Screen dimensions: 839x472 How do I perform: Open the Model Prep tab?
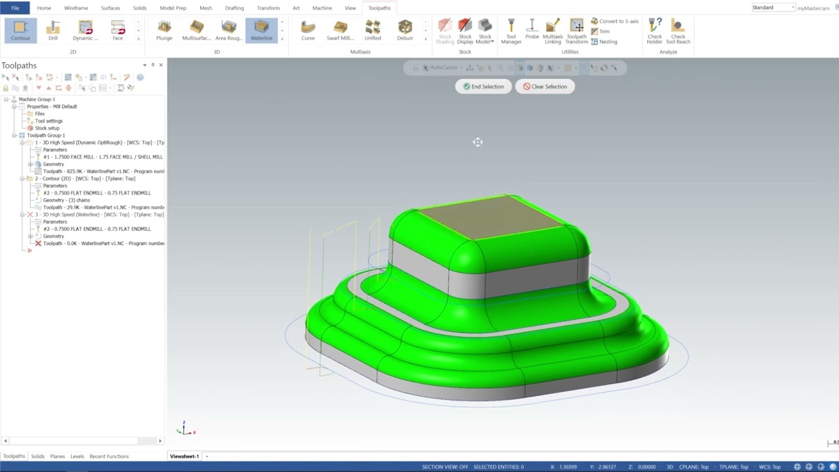pos(173,8)
